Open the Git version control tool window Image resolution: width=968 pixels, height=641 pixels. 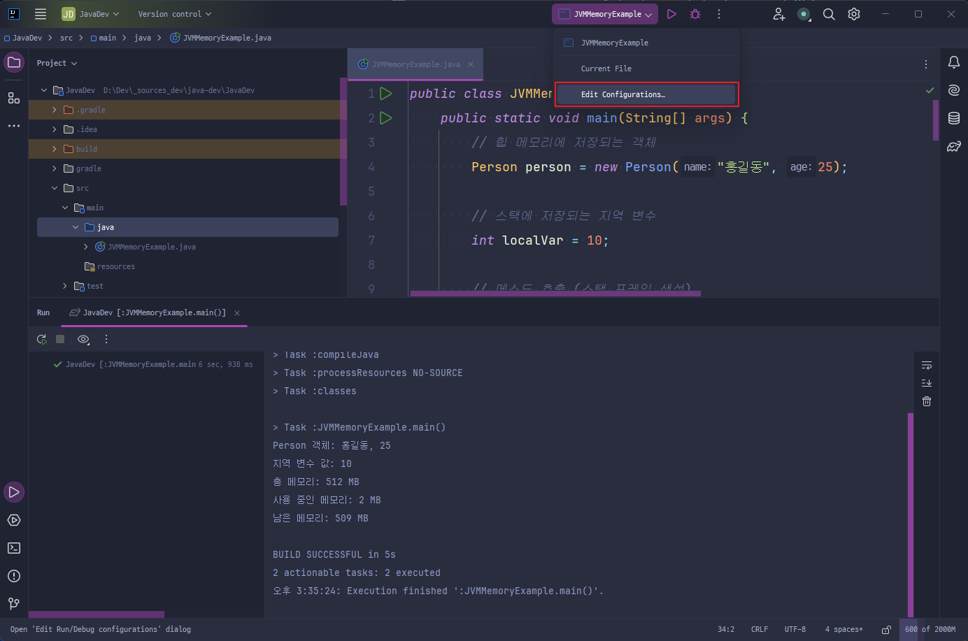pyautogui.click(x=14, y=603)
